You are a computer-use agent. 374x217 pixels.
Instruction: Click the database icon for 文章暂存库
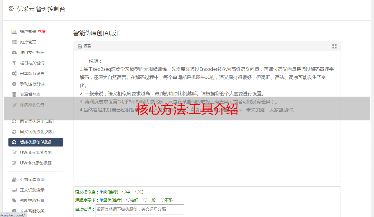point(14,94)
